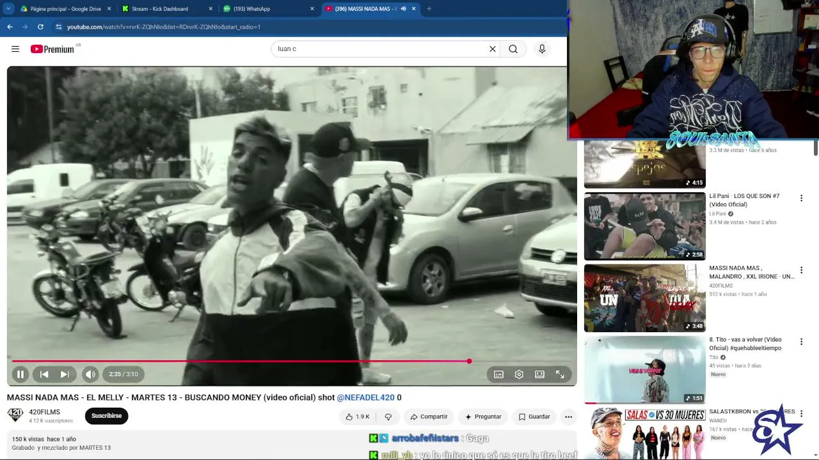819x460 pixels.
Task: Mute the video player volume
Action: (90, 374)
